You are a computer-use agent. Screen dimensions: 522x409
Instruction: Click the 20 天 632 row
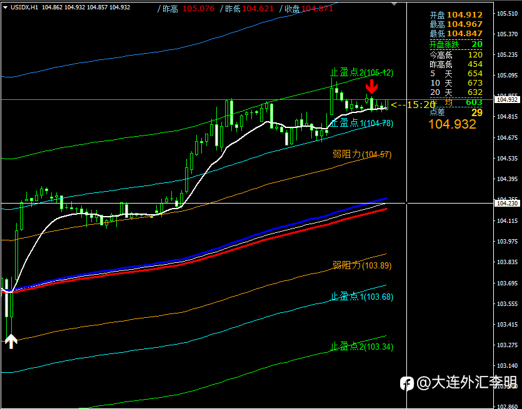pyautogui.click(x=456, y=92)
